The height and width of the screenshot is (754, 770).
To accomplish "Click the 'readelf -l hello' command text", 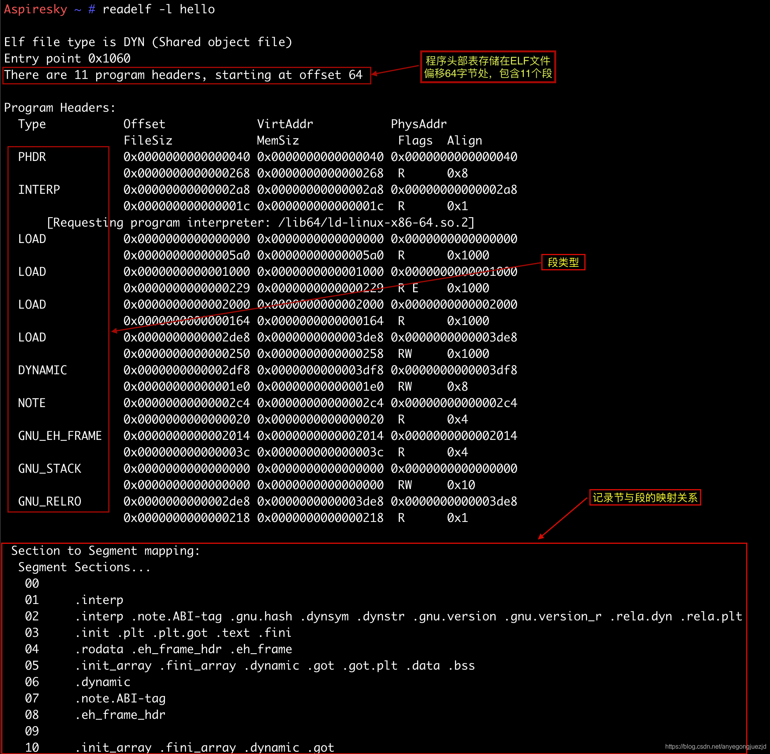I will [x=159, y=9].
